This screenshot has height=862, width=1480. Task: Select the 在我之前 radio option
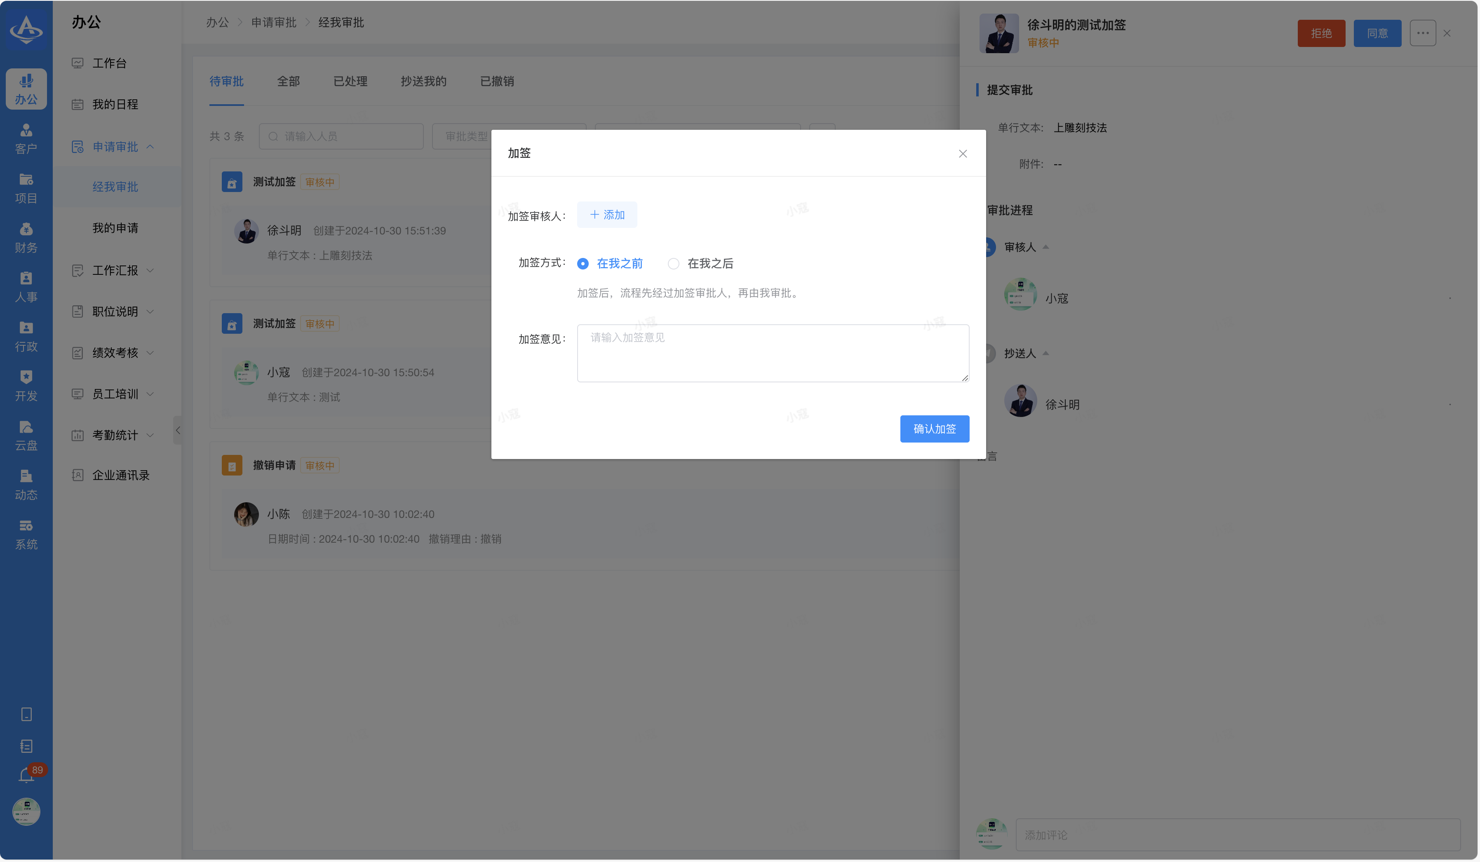pos(583,264)
